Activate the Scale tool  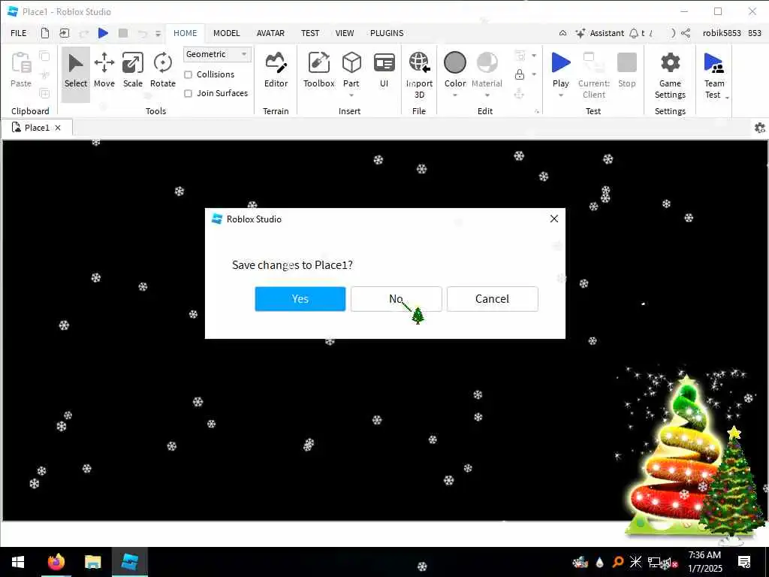coord(133,71)
